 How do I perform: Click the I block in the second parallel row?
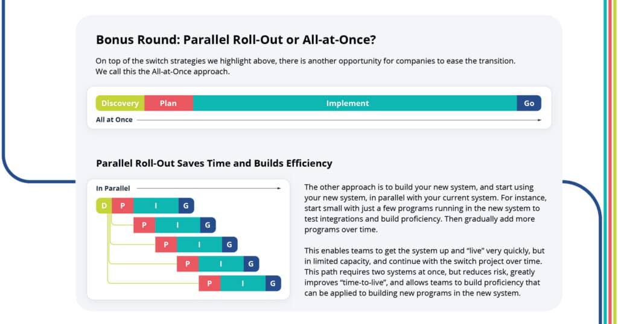(177, 225)
